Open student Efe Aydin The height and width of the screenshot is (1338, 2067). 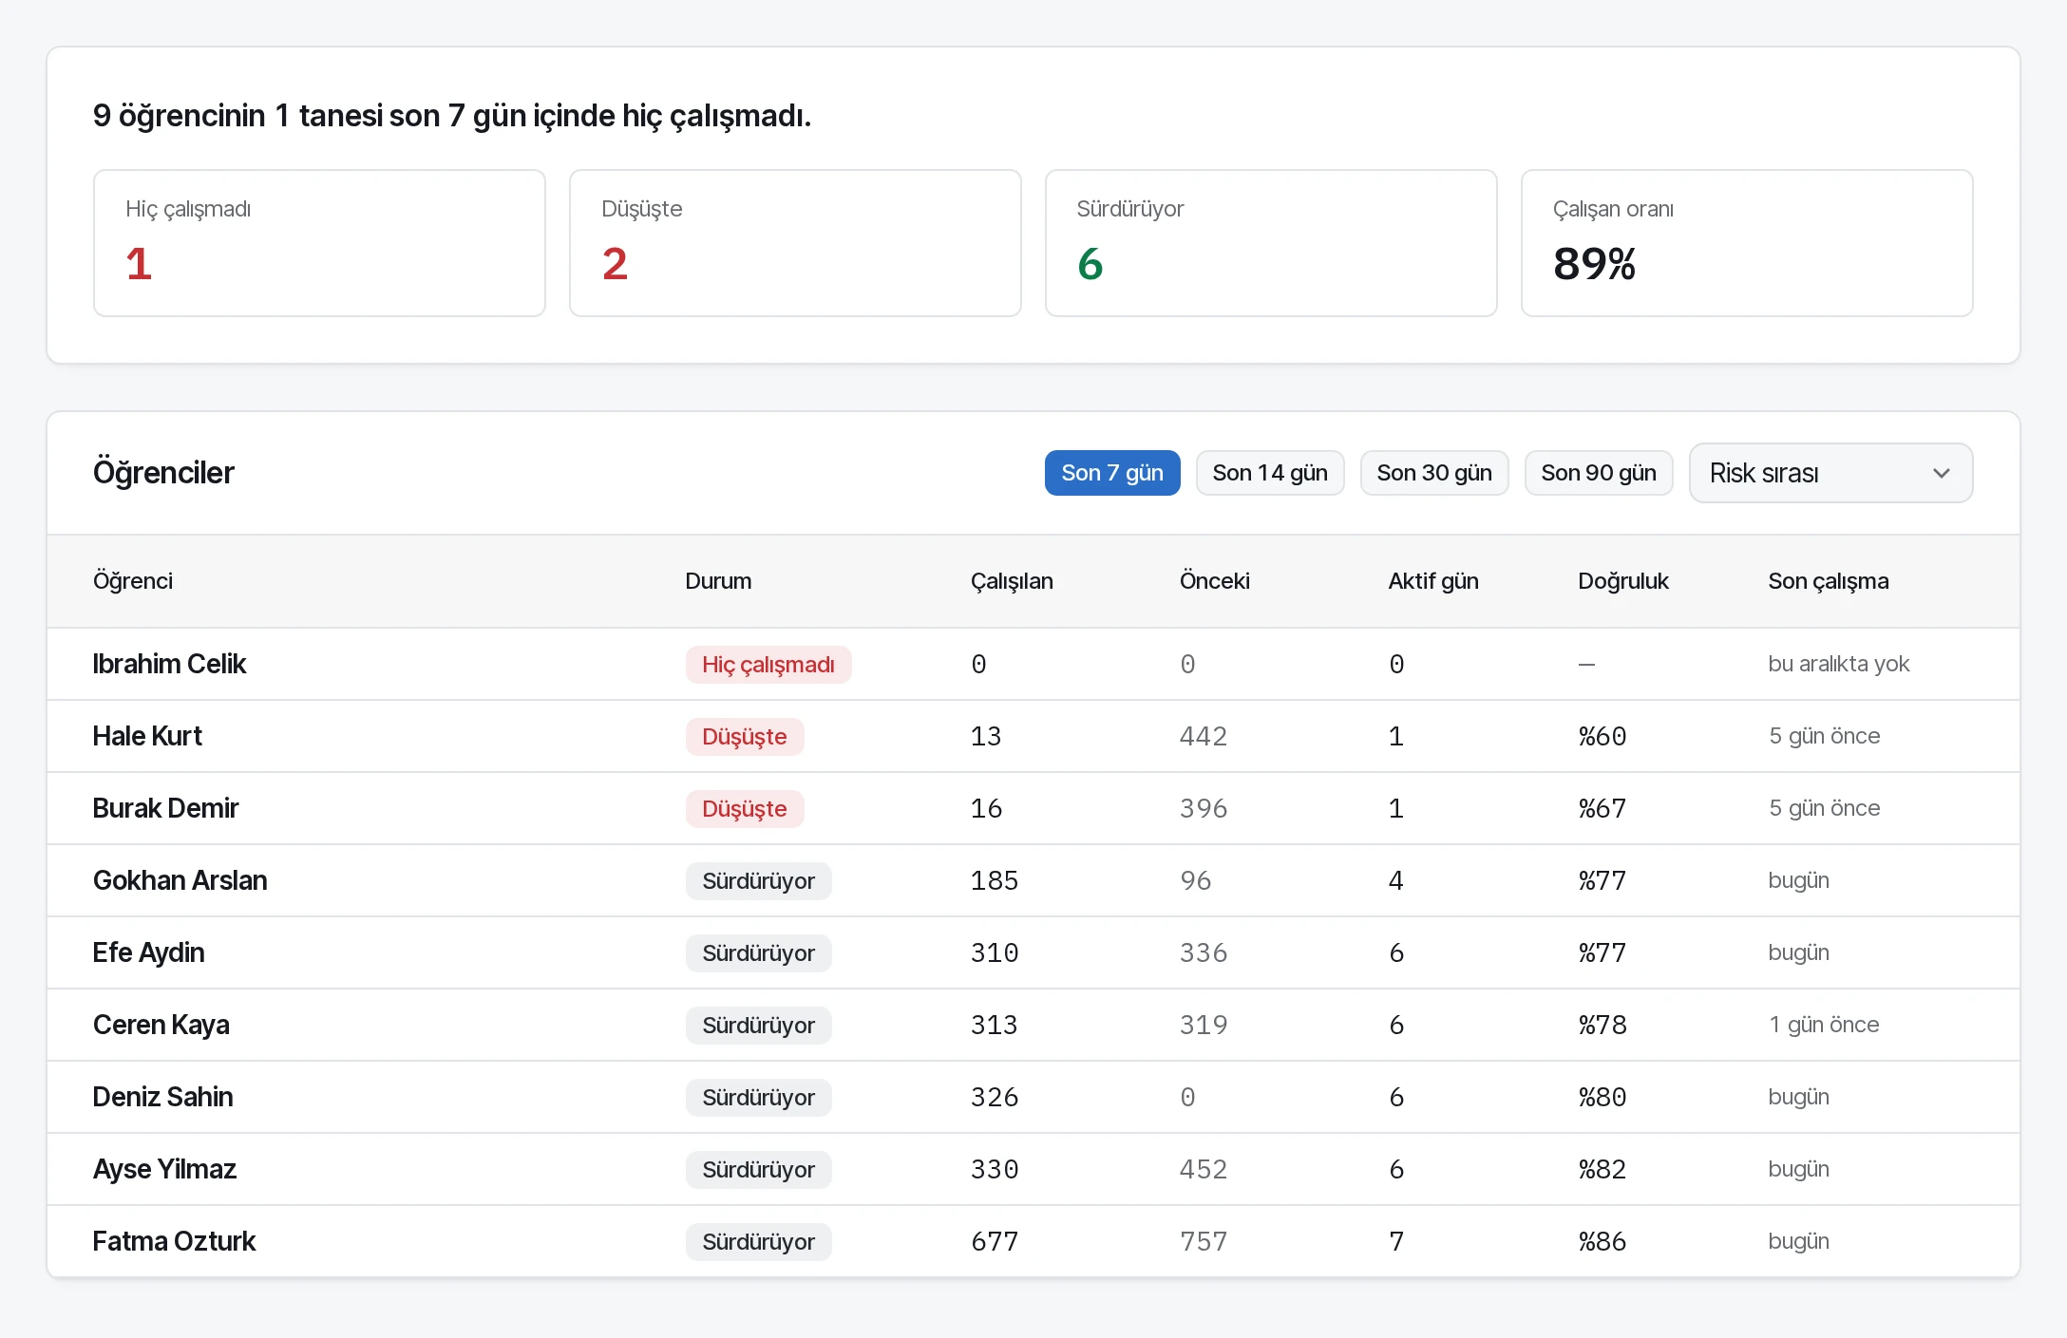(148, 952)
